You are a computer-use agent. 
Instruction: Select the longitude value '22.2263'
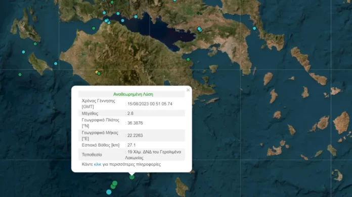pyautogui.click(x=135, y=136)
